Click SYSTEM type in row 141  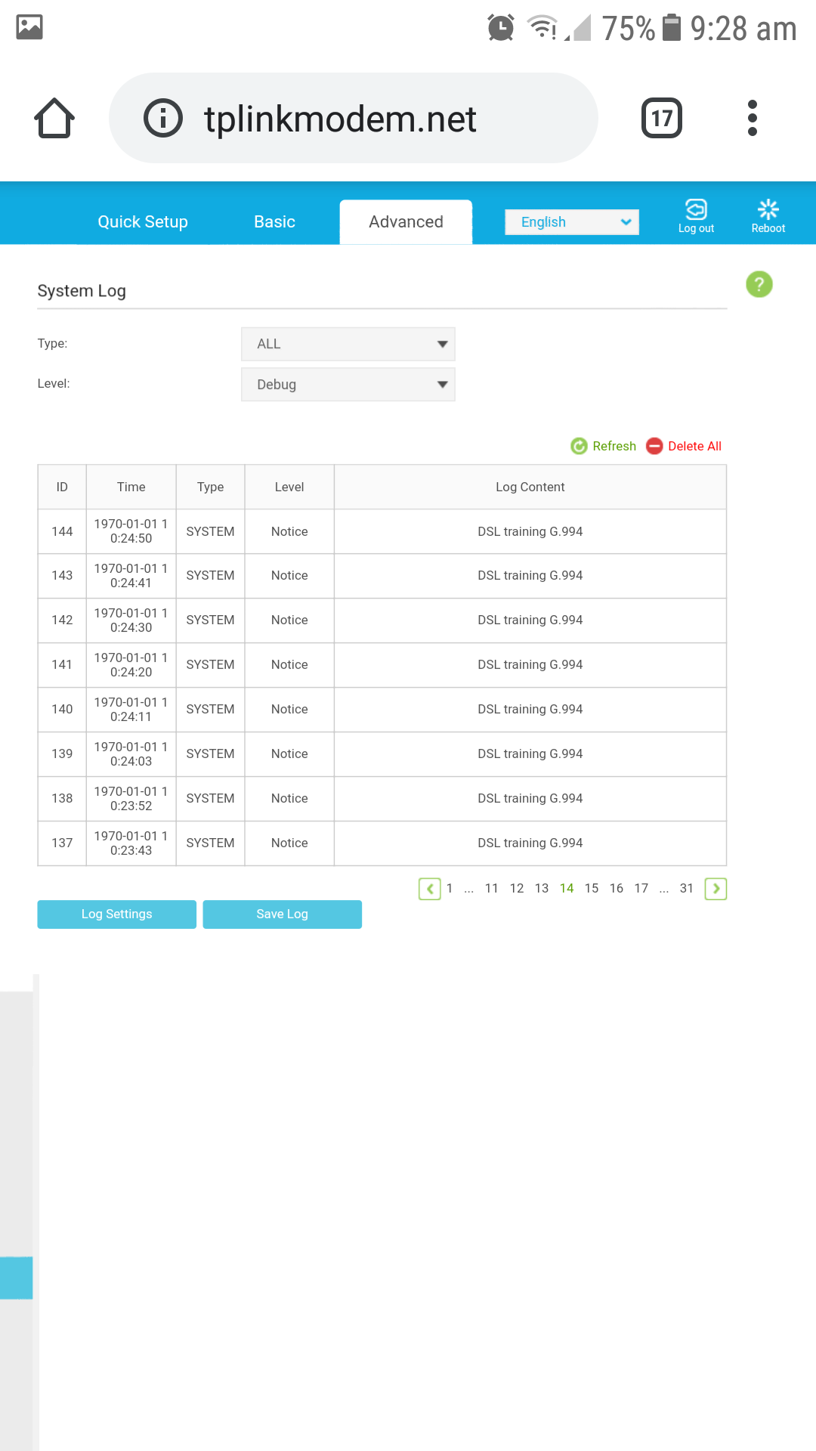(x=211, y=665)
